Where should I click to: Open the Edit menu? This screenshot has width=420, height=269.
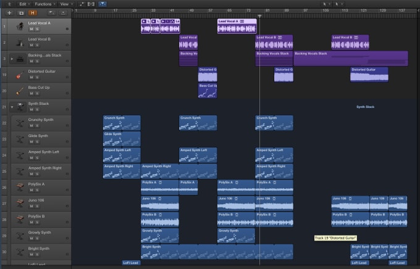click(24, 4)
